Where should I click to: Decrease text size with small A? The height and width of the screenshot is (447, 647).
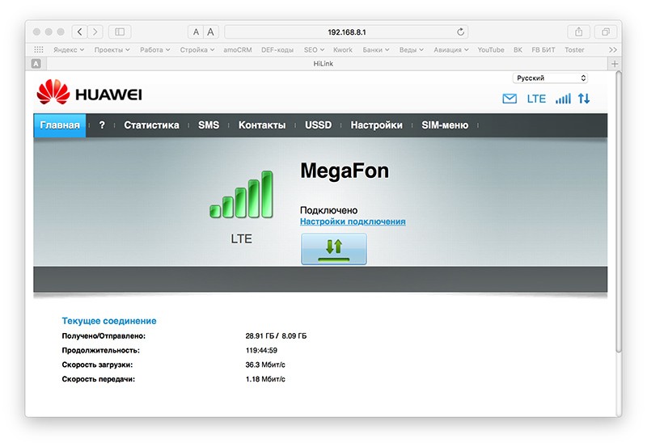[x=196, y=32]
